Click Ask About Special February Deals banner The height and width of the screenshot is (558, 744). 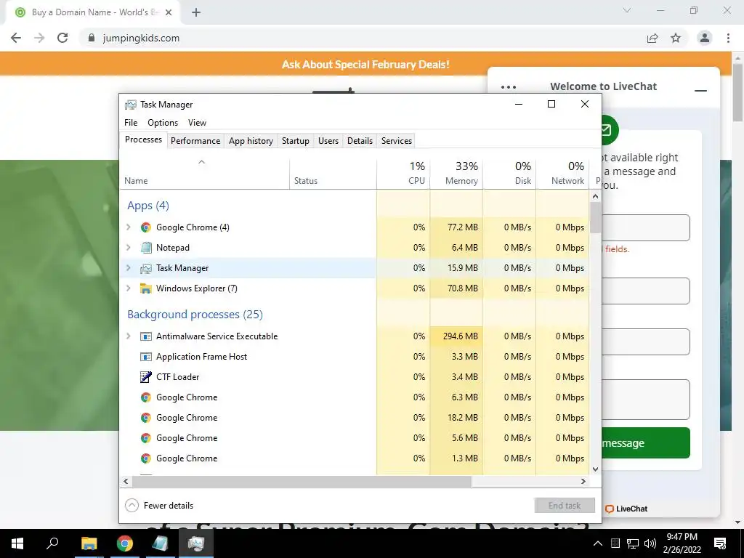365,65
